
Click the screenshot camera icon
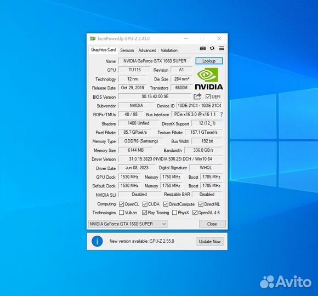203,48
